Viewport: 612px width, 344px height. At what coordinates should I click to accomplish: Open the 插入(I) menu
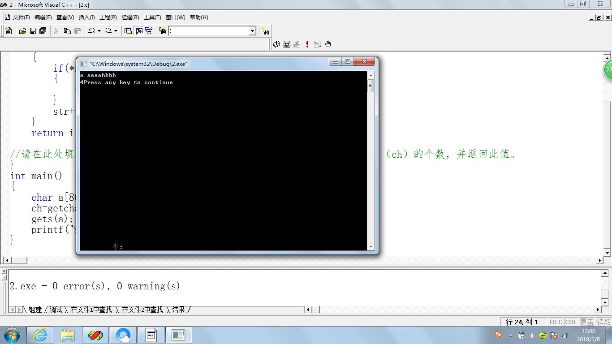pyautogui.click(x=86, y=17)
